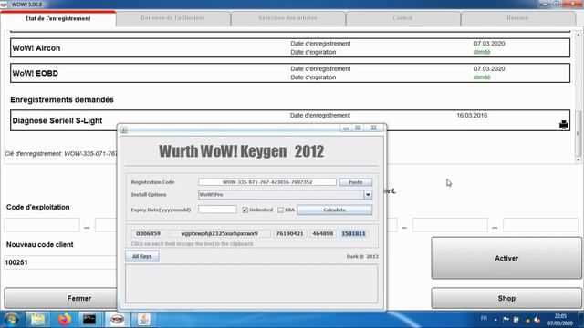
Task: Toggle the Unlimited checkbox
Action: tap(245, 210)
